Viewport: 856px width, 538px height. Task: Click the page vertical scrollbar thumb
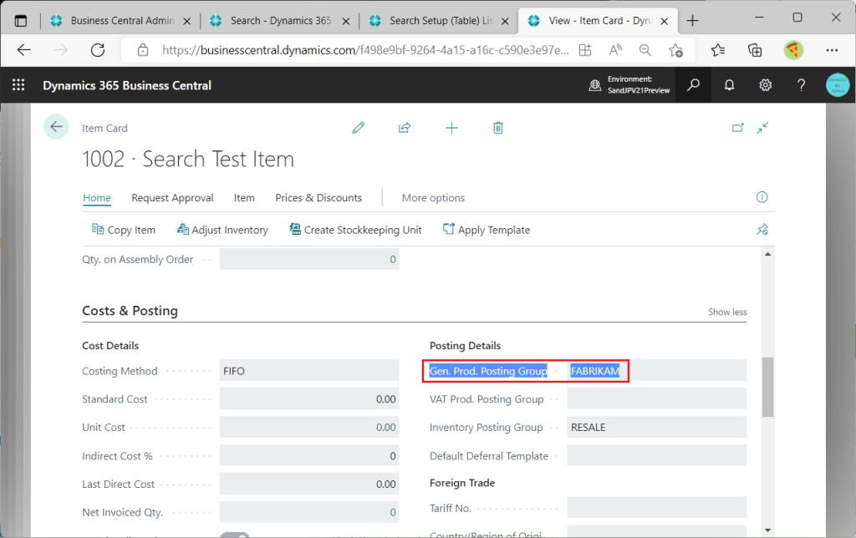point(767,387)
